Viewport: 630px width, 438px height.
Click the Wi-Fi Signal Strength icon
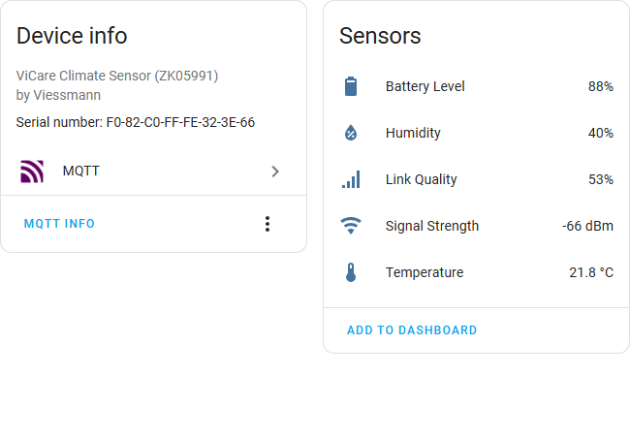point(351,226)
